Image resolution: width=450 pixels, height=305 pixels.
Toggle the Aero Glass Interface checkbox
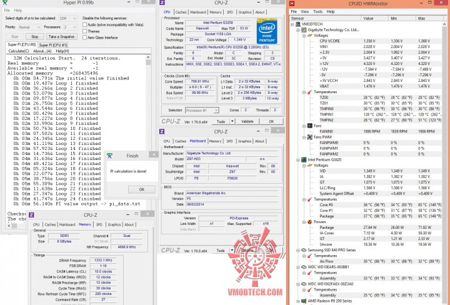point(84,37)
